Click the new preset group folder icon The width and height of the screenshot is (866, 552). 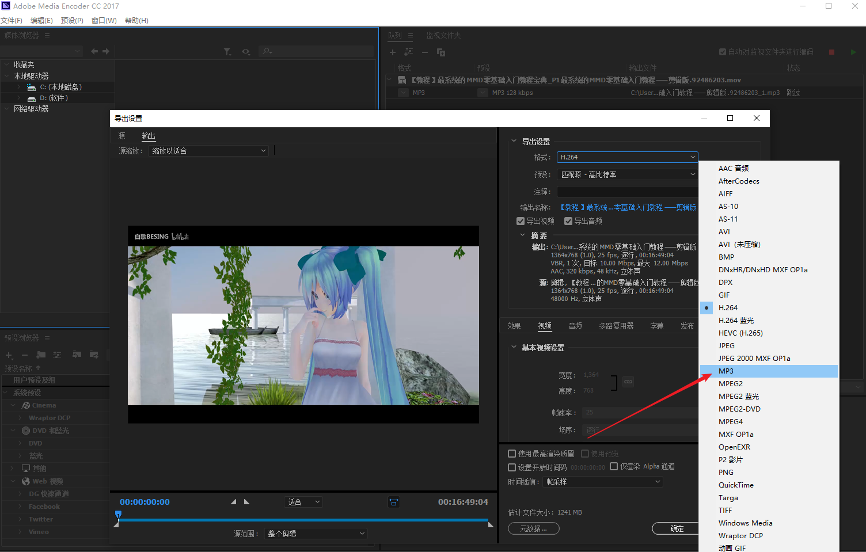(41, 355)
